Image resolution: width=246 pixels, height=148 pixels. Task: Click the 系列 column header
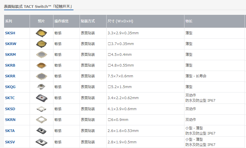pos(9,21)
